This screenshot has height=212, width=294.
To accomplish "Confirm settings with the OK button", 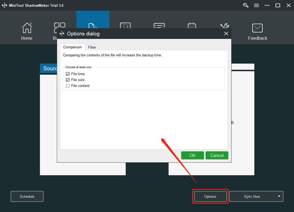I will click(x=192, y=155).
